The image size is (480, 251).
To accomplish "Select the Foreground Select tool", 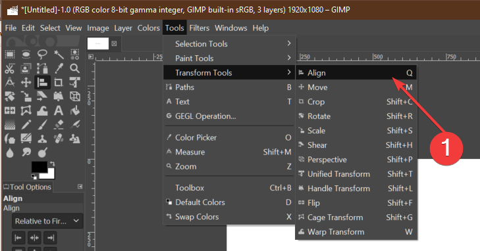I will [26, 68].
